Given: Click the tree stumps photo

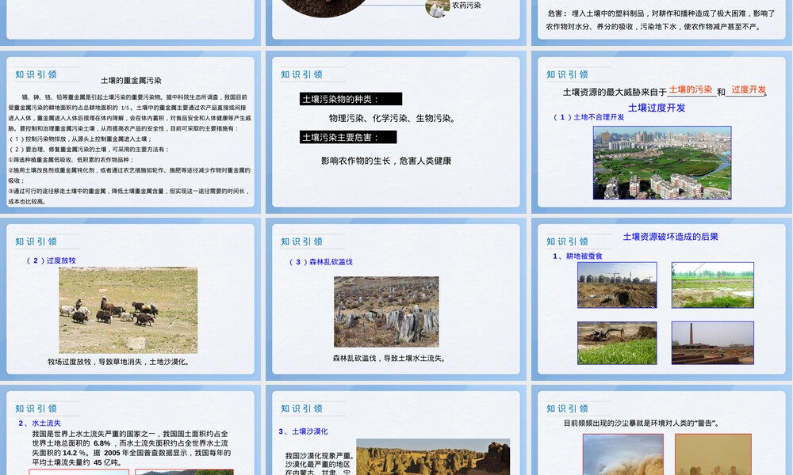Looking at the screenshot, I should [386, 311].
